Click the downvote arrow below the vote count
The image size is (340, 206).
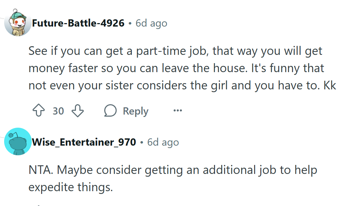[78, 111]
